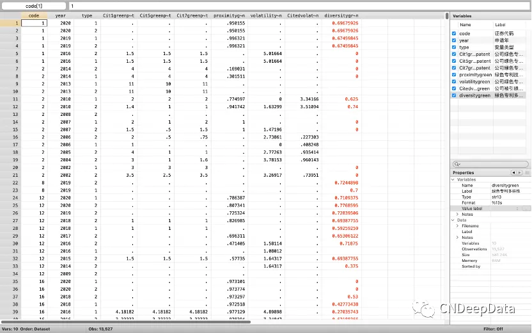
Task: Open the Value label dropdown
Action: point(517,209)
